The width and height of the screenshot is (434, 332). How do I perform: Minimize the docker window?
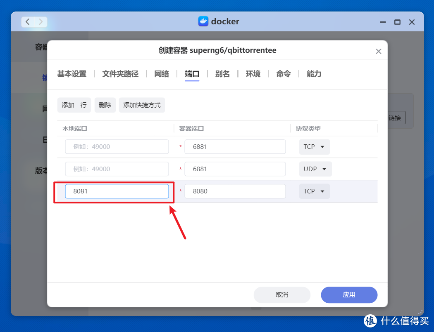[383, 22]
